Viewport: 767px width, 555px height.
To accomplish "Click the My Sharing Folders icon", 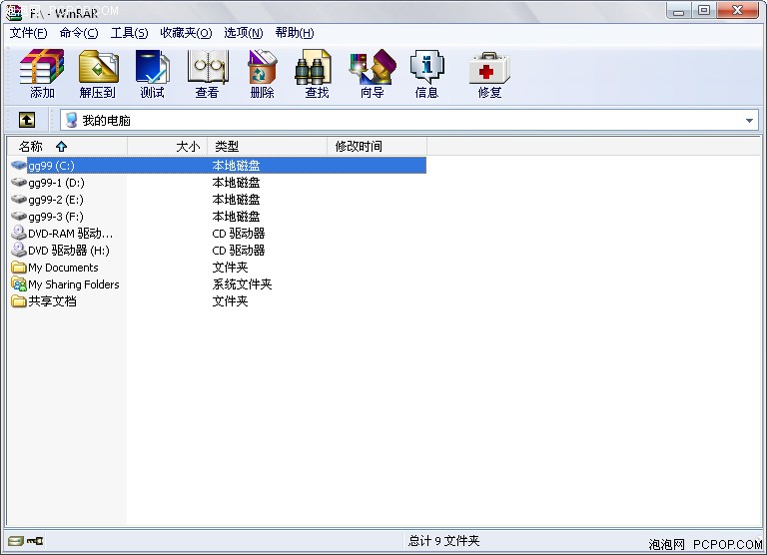I will tap(19, 284).
